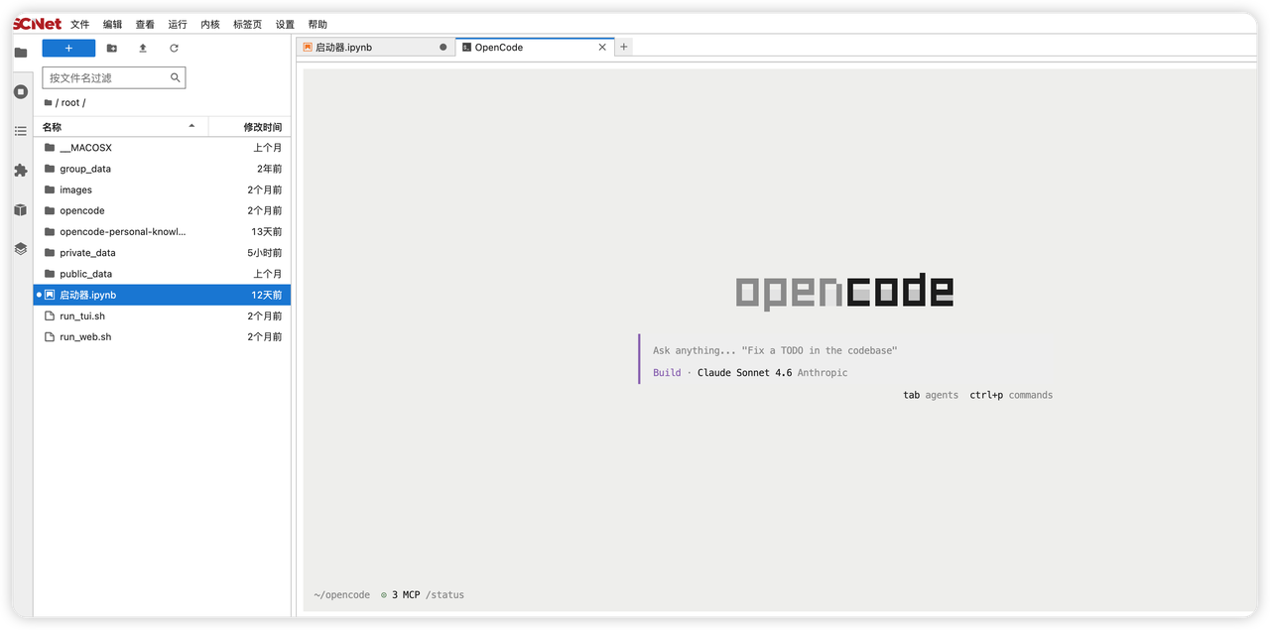The height and width of the screenshot is (630, 1270).
Task: Select the private_data folder
Action: [162, 253]
